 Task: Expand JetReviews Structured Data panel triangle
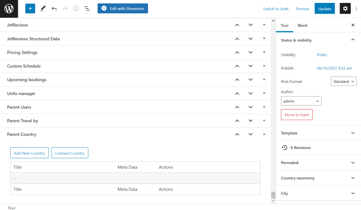click(264, 39)
